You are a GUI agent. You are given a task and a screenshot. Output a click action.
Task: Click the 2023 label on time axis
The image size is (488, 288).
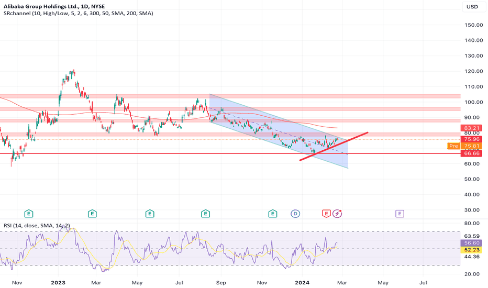[58, 283]
